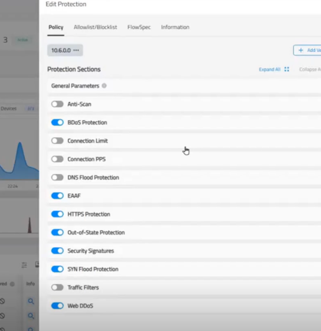Expand the Anti-Scan section row
The width and height of the screenshot is (321, 331).
pyautogui.click(x=184, y=104)
